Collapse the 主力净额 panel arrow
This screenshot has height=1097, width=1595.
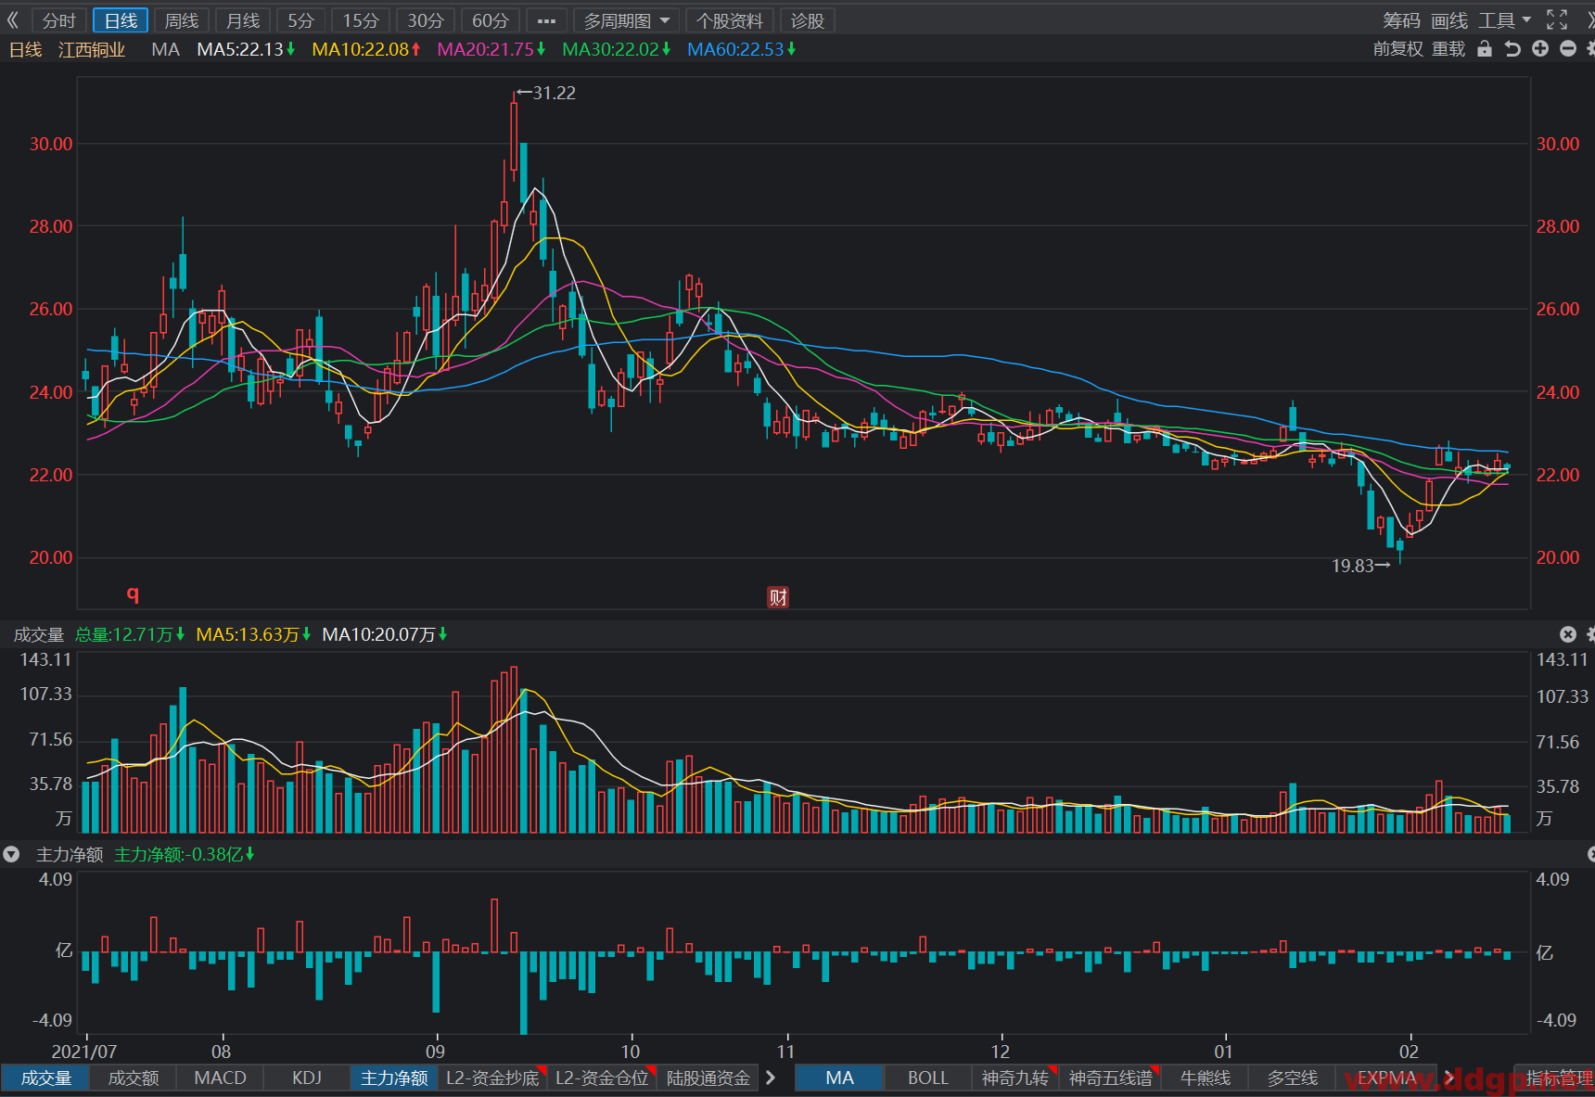[11, 854]
